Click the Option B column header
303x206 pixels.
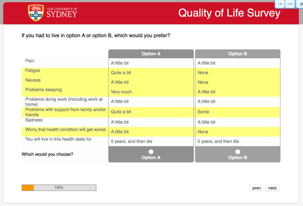coord(238,54)
